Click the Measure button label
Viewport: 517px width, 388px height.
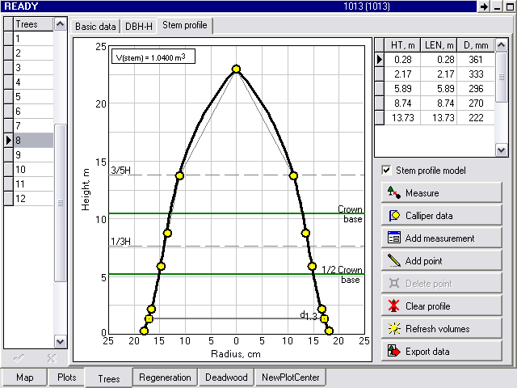coord(422,192)
